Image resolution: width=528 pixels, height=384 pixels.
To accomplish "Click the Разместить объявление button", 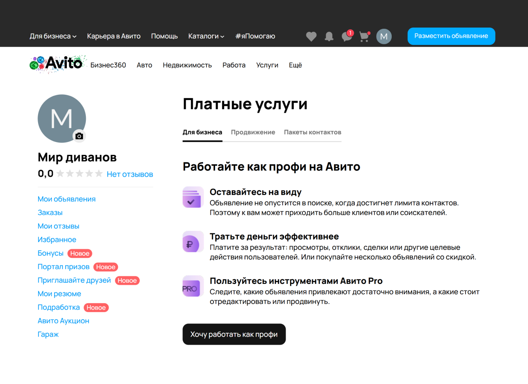I will pos(451,36).
